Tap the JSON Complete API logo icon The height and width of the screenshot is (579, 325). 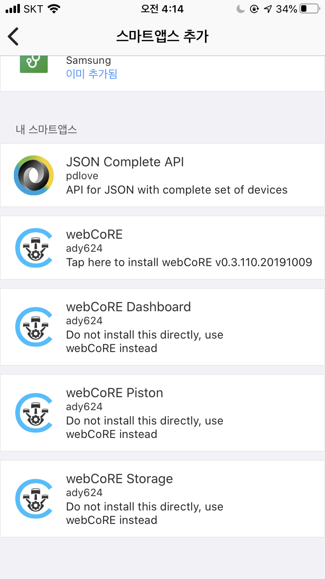pos(34,175)
